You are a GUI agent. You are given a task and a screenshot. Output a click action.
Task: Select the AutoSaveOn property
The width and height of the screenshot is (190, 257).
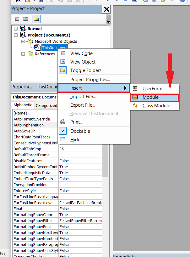35,131
